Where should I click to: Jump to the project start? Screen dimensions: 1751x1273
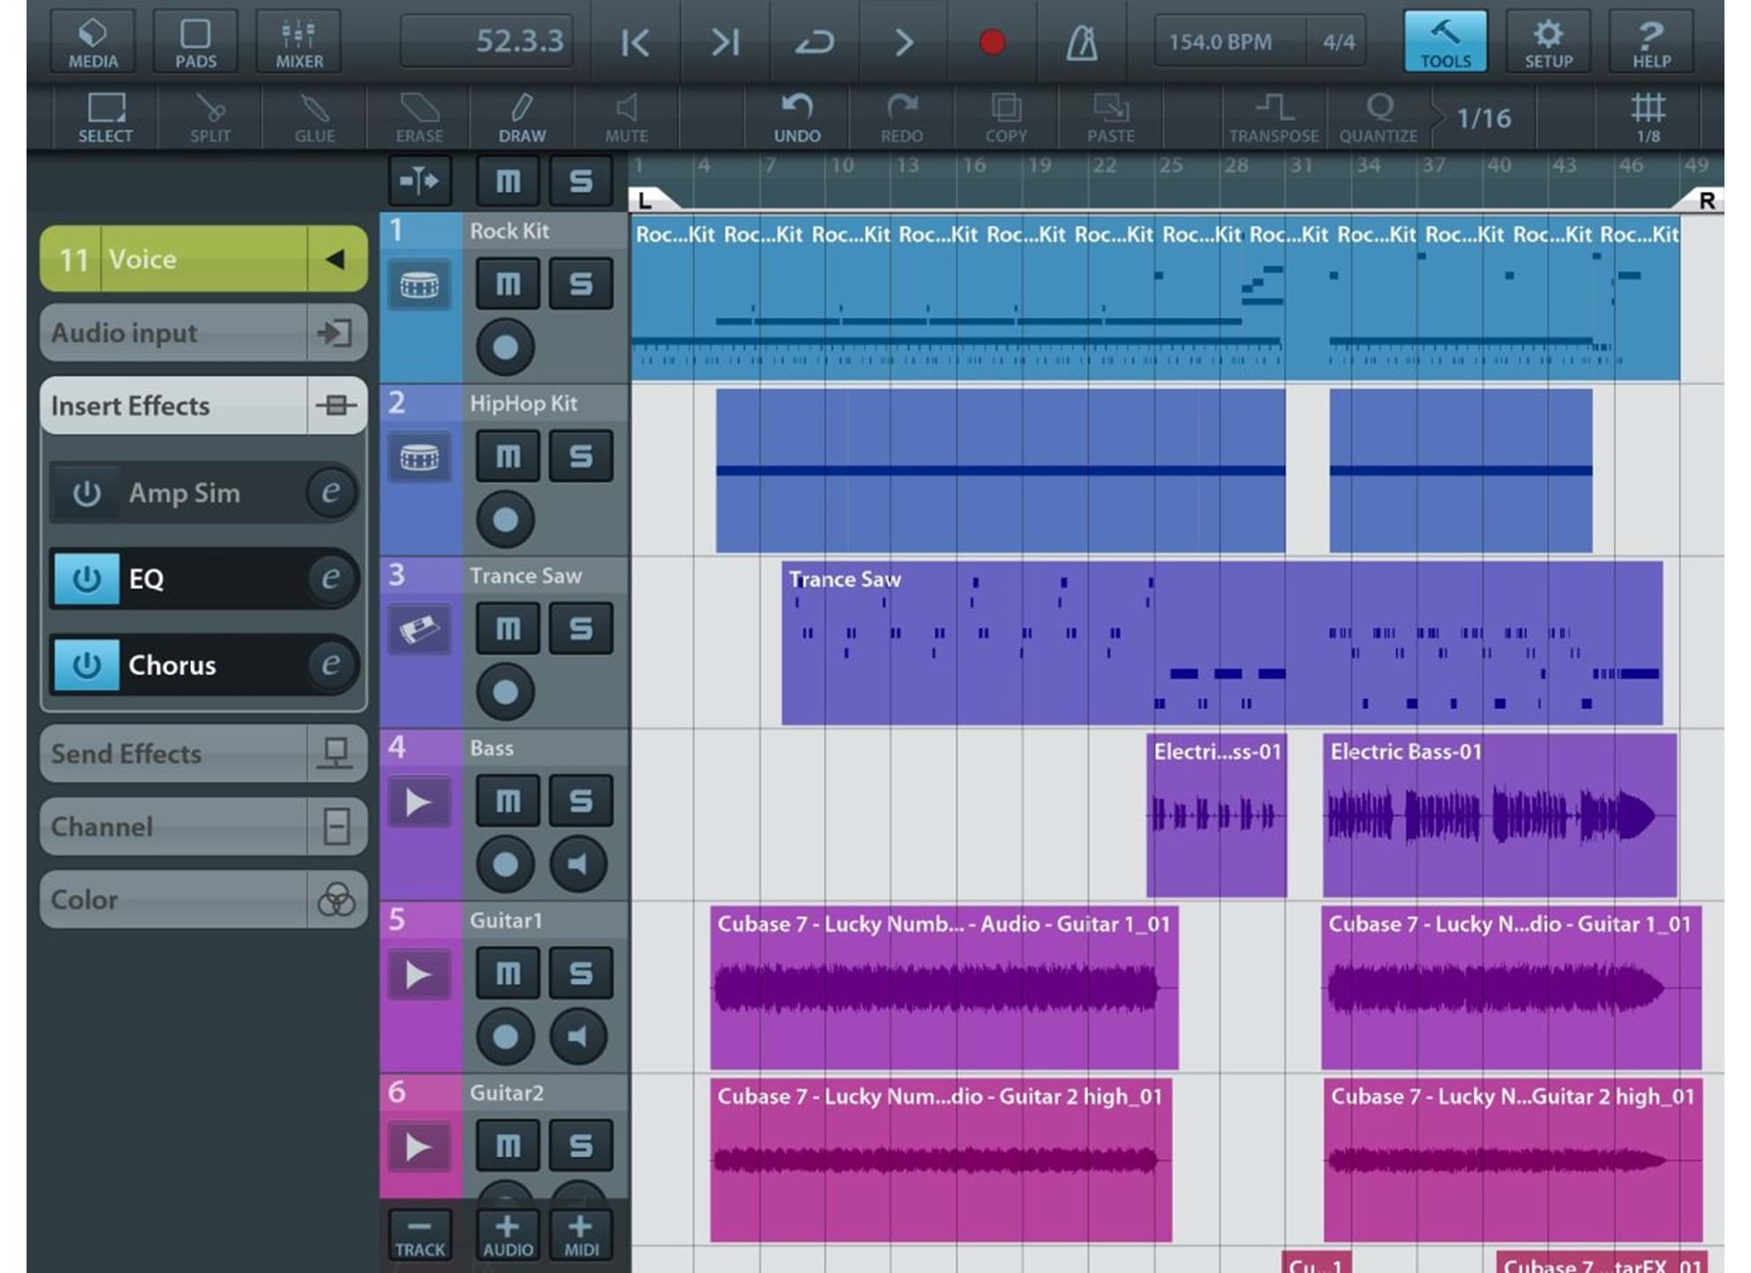click(635, 42)
